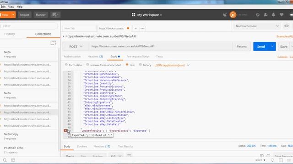Screen dimensions: 293x164
Task: Open the My Workspace dropdown
Action: (150, 15)
